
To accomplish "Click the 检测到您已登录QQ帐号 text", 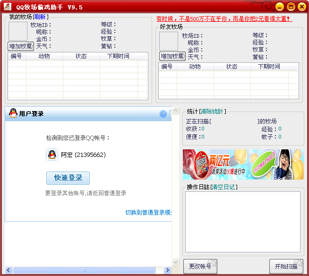I will 77,138.
